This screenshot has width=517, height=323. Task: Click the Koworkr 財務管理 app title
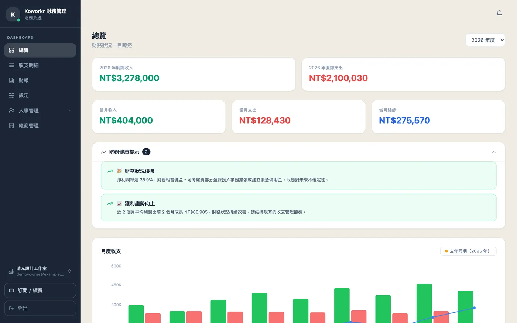point(45,11)
